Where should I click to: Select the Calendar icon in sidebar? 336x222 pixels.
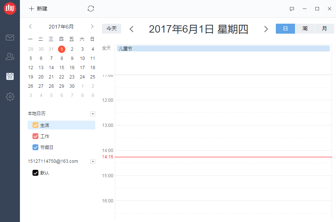click(x=10, y=76)
